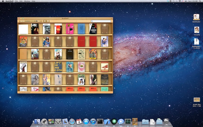Select the gray book with man's portrait

point(35,80)
